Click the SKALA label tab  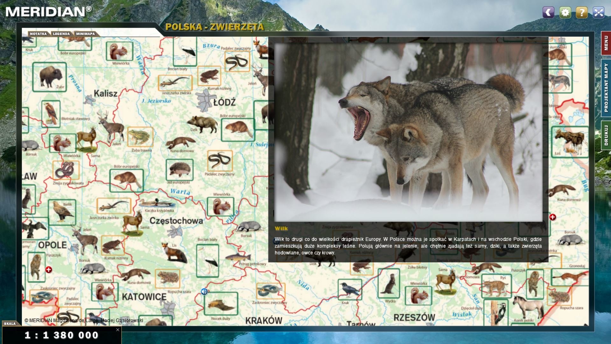10,324
